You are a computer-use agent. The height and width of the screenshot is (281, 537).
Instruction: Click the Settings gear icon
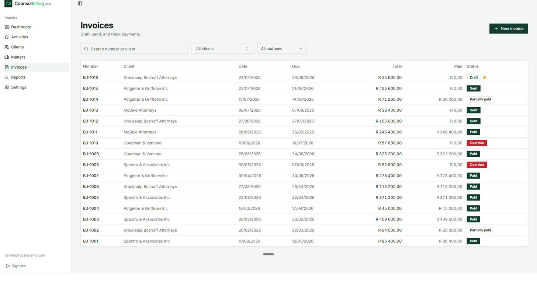(x=7, y=87)
